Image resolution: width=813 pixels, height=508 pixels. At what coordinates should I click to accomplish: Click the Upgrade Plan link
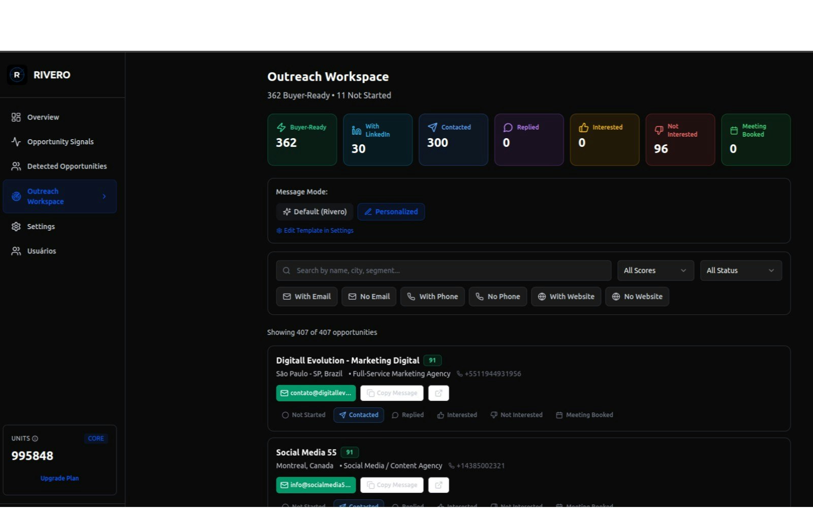(59, 478)
